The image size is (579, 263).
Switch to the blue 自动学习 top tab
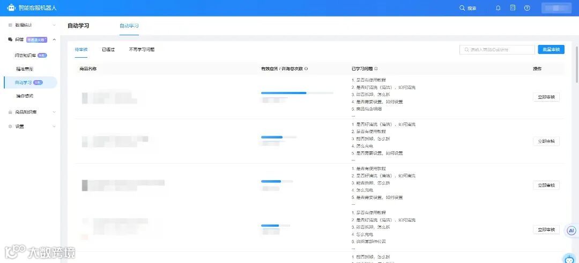(129, 26)
